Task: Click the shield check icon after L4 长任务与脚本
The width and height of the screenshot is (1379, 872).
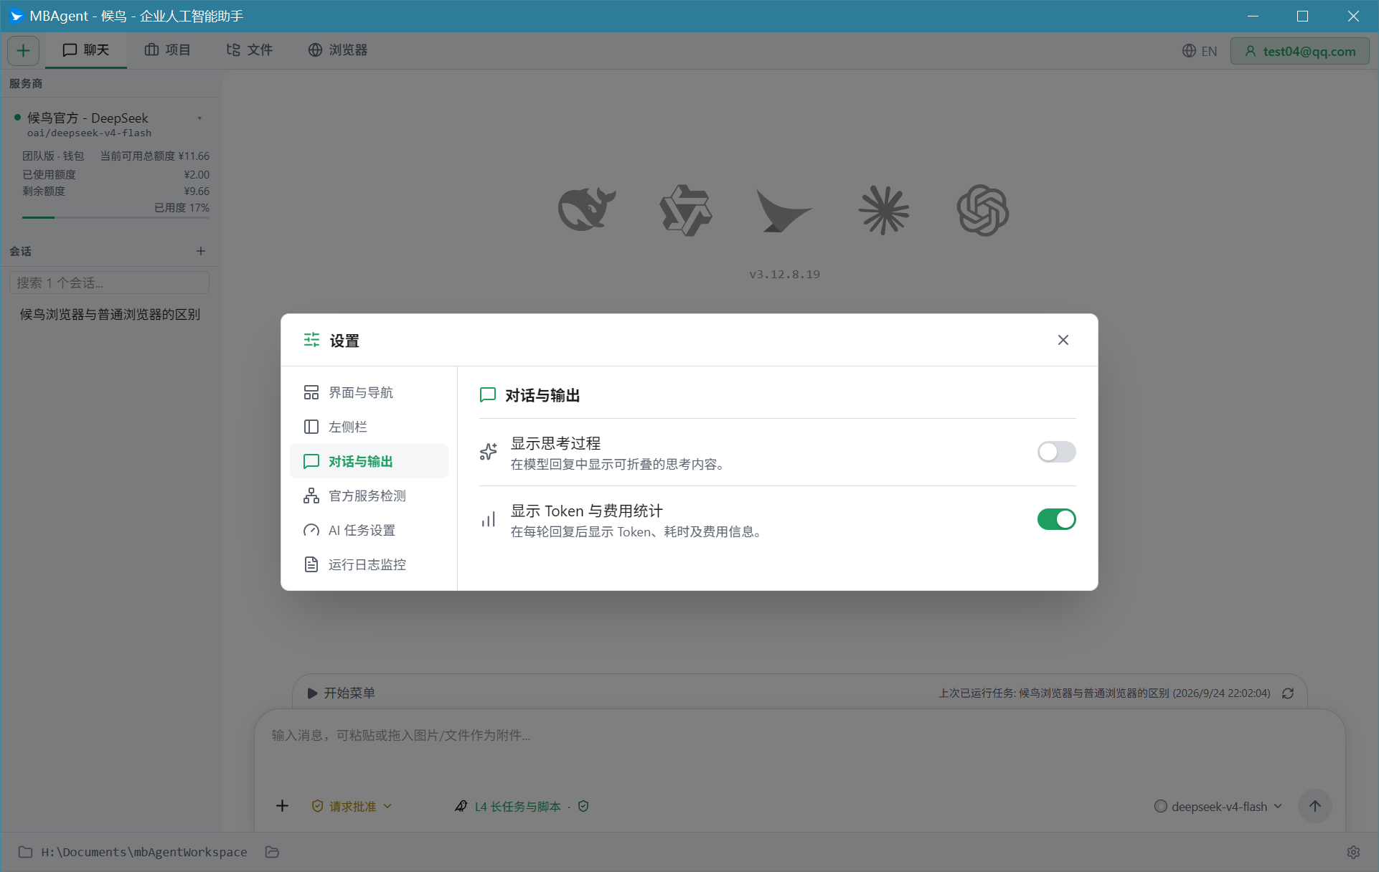Action: 583,806
